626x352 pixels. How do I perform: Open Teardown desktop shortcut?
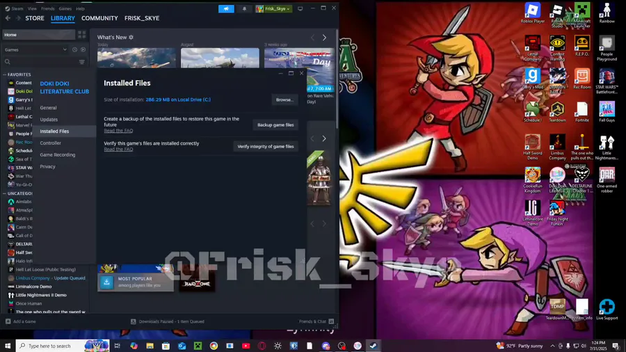557,112
